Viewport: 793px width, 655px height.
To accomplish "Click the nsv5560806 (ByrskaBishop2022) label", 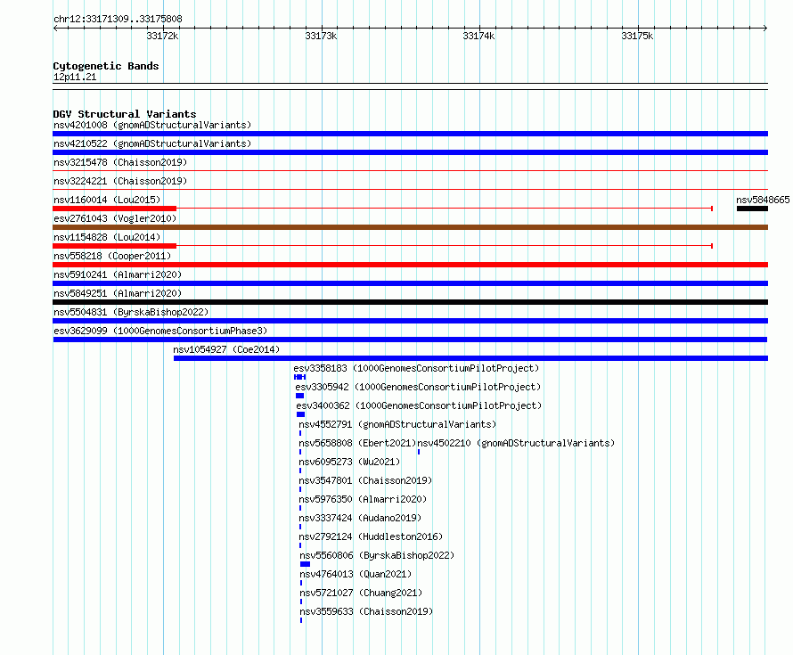I will click(377, 555).
